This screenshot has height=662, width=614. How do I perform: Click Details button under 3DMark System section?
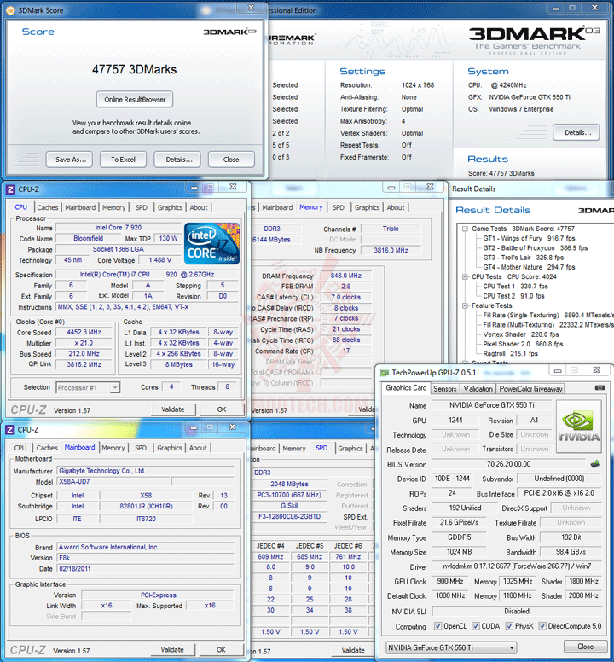pos(576,132)
